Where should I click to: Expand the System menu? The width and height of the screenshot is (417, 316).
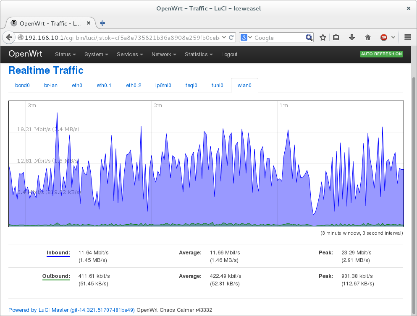(96, 54)
